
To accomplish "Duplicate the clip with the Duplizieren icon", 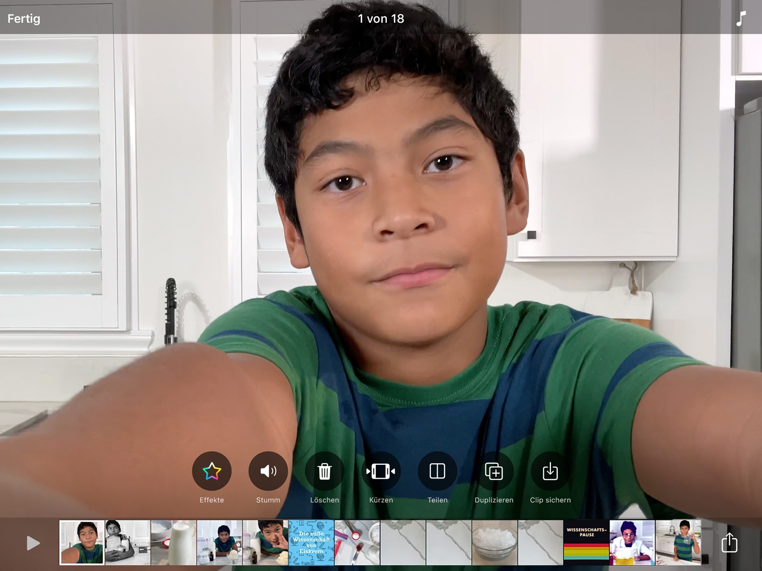I will click(x=494, y=471).
